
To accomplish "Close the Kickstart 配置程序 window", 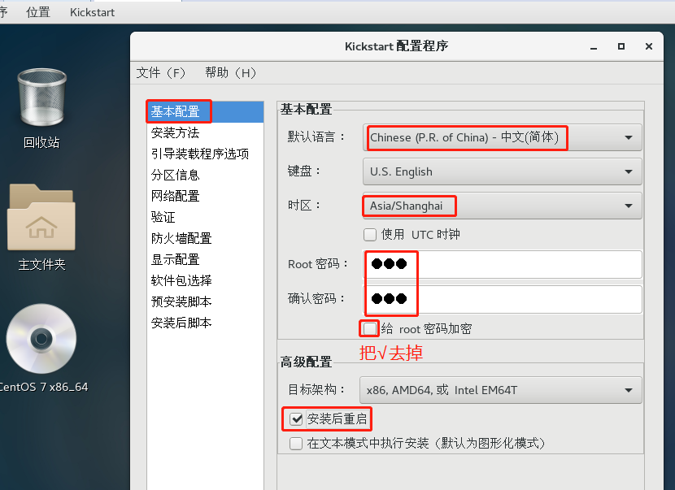I will (649, 46).
